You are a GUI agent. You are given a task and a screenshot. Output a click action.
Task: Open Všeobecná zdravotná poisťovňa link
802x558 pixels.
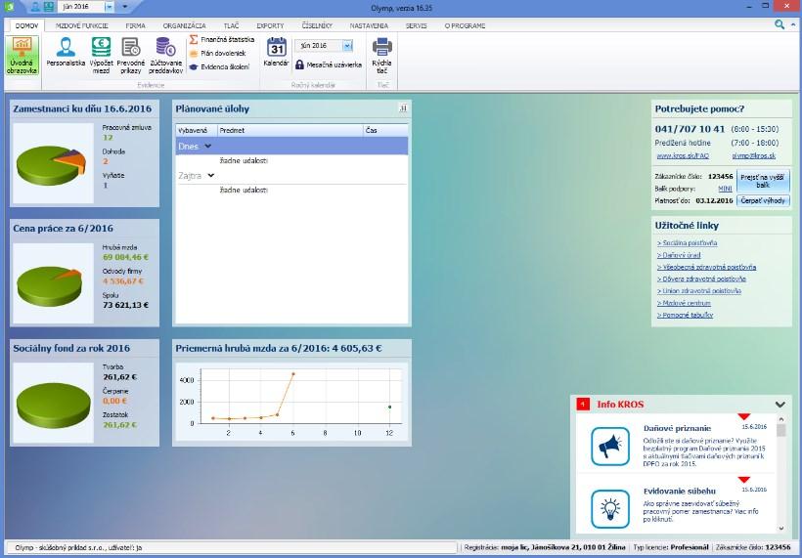tap(706, 267)
